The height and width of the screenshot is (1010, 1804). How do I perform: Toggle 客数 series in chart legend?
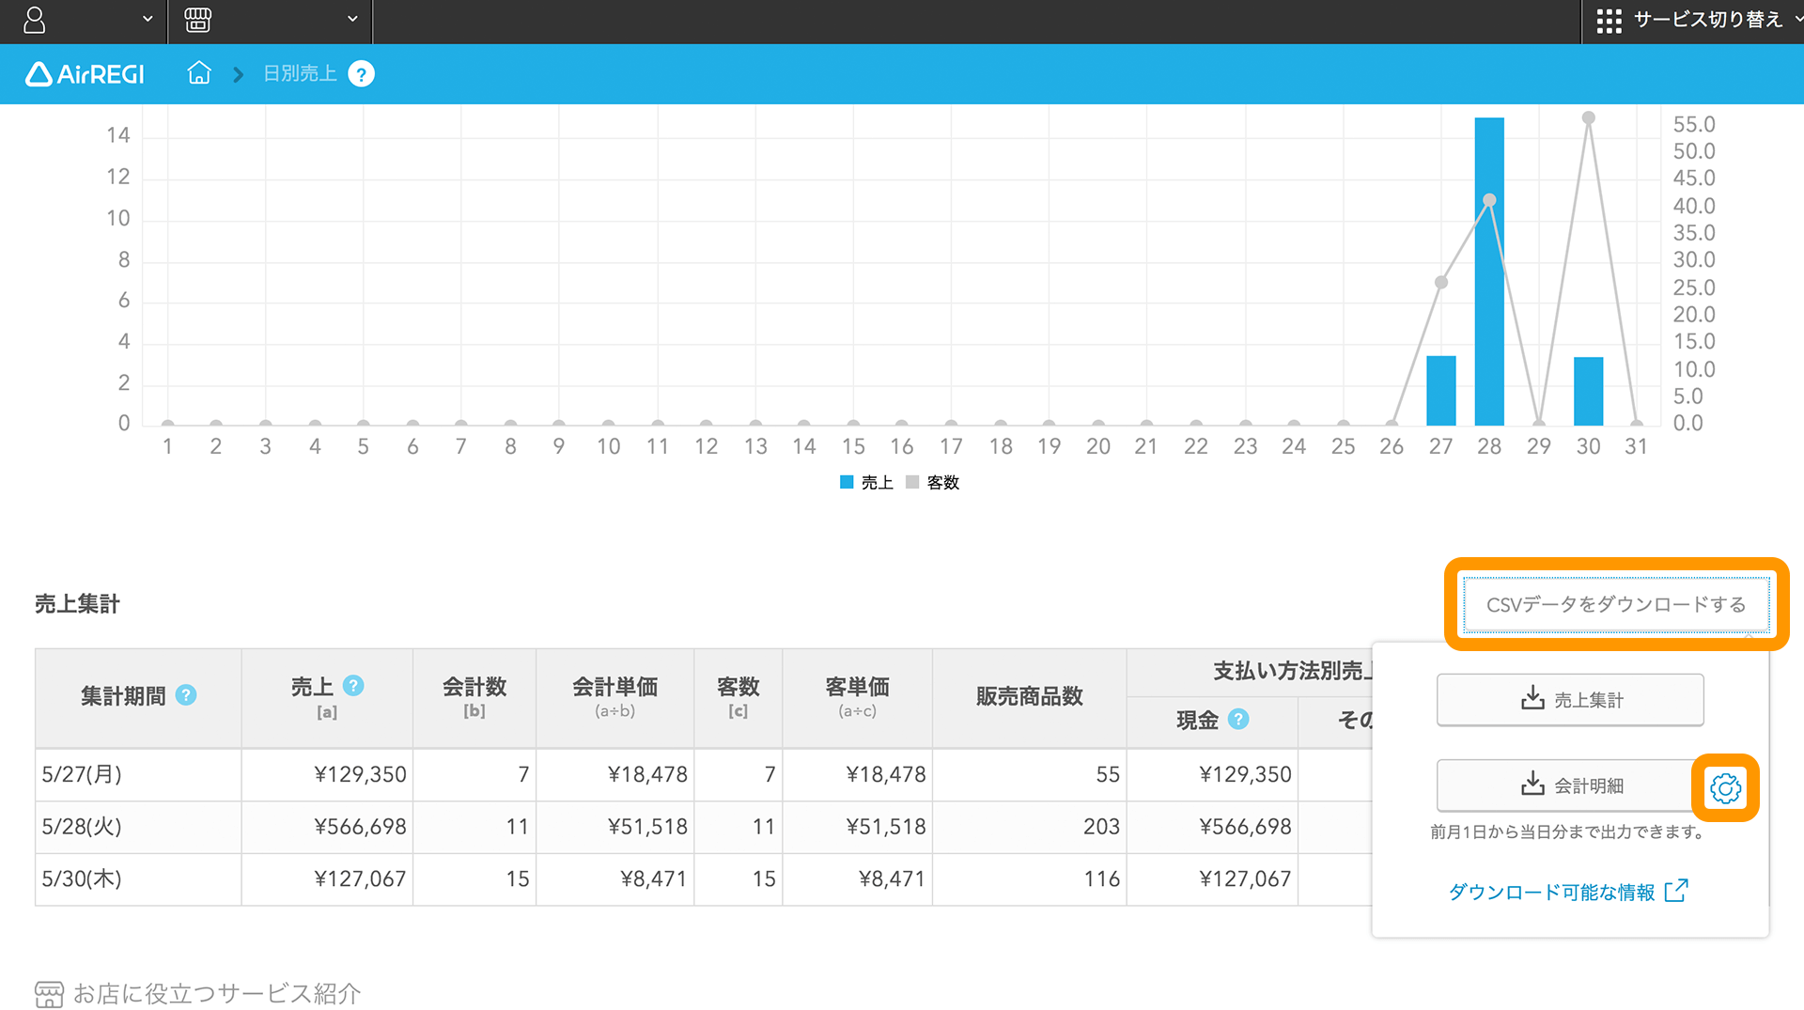(x=932, y=482)
